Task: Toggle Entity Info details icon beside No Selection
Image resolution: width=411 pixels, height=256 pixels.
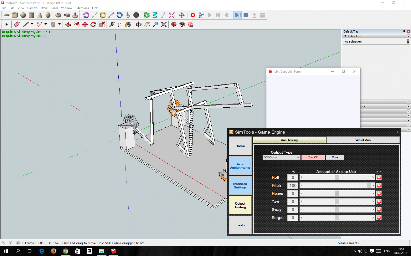Action: click(x=408, y=41)
